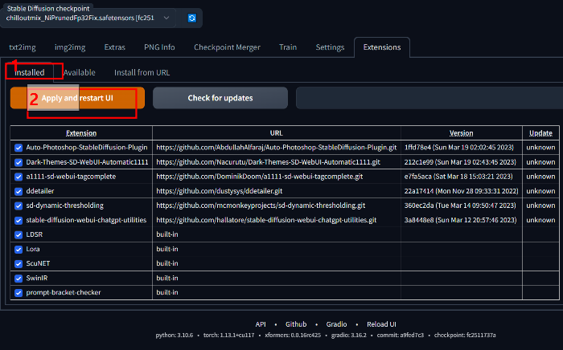
Task: Click the Extension column header
Action: (x=81, y=133)
